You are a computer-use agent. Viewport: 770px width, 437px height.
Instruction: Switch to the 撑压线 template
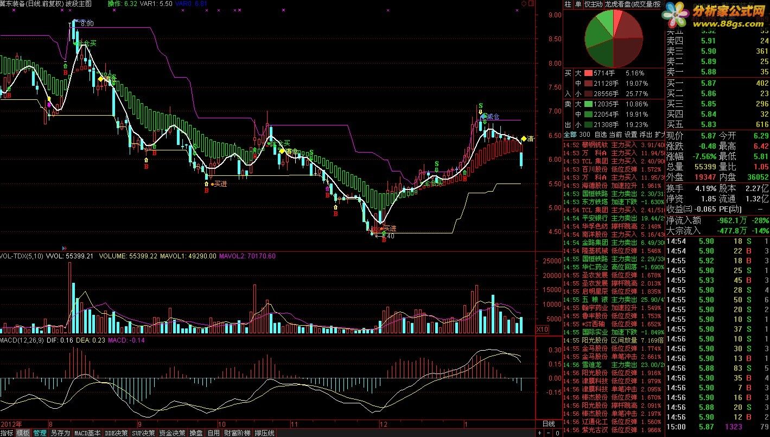click(264, 433)
